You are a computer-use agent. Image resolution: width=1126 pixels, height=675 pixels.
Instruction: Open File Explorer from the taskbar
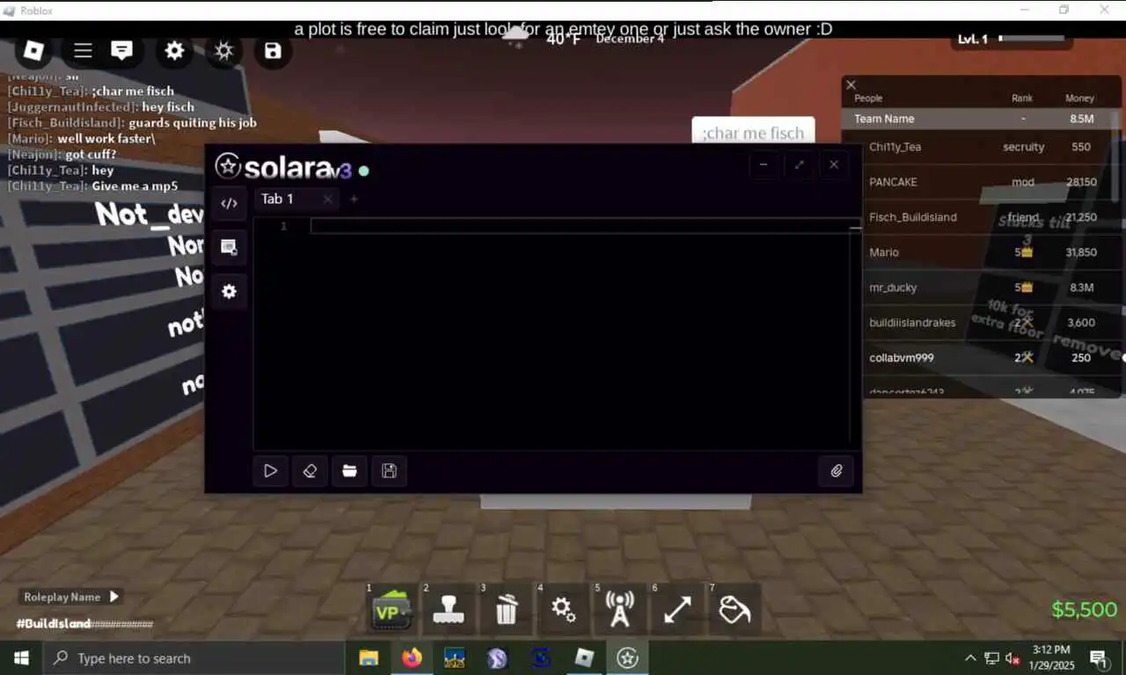pos(369,657)
